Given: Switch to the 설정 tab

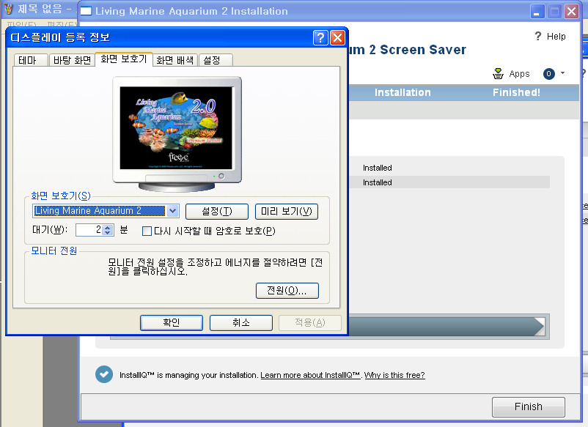Looking at the screenshot, I should pos(216,60).
